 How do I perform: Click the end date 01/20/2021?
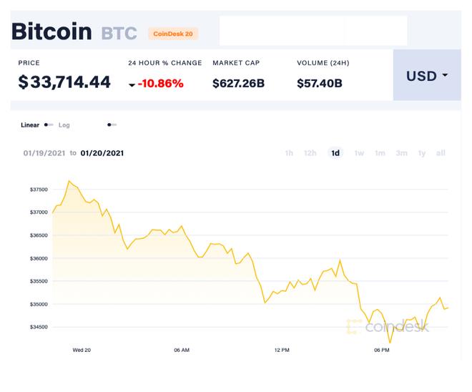pos(102,153)
